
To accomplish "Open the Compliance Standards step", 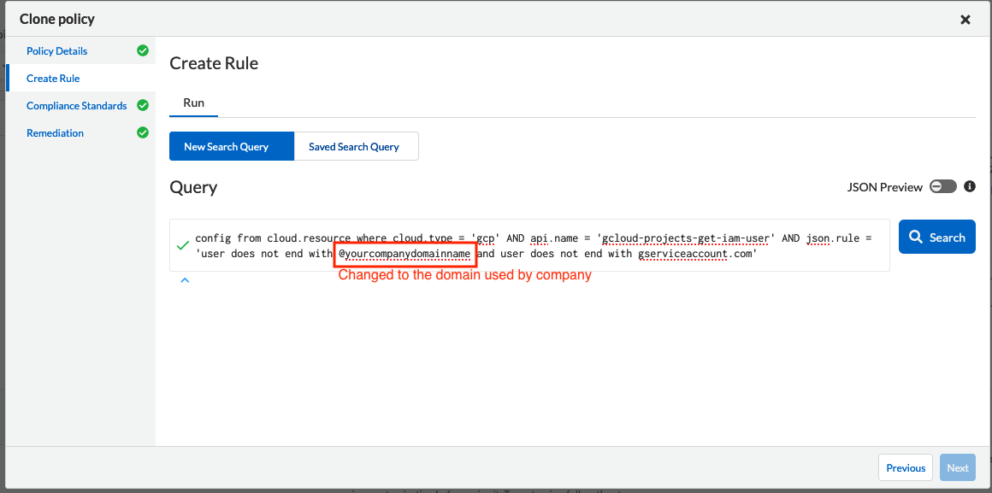I will (77, 106).
